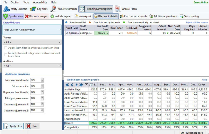Open the Section menu
209x134 pixels.
click(15, 2)
